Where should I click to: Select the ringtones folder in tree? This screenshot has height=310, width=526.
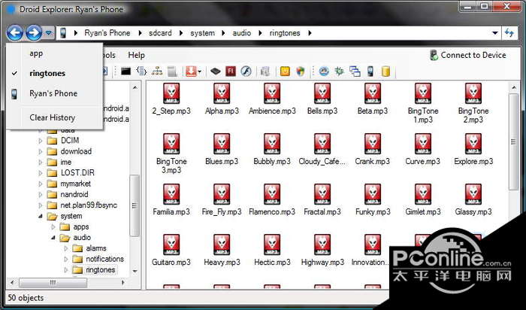[x=100, y=269]
